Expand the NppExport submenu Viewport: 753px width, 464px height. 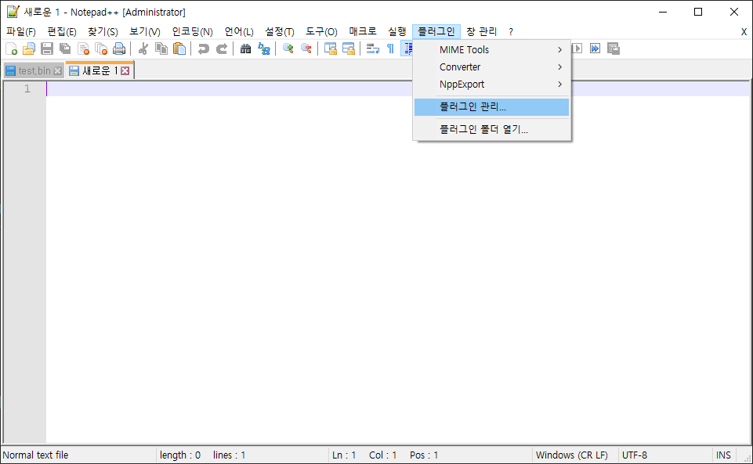492,85
